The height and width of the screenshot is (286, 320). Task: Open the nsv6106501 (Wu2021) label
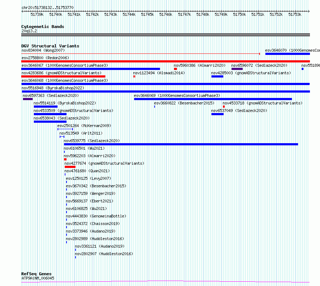pyautogui.click(x=84, y=148)
